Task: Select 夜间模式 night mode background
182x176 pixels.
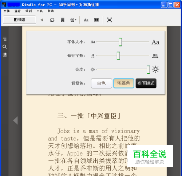Action: click(x=146, y=83)
